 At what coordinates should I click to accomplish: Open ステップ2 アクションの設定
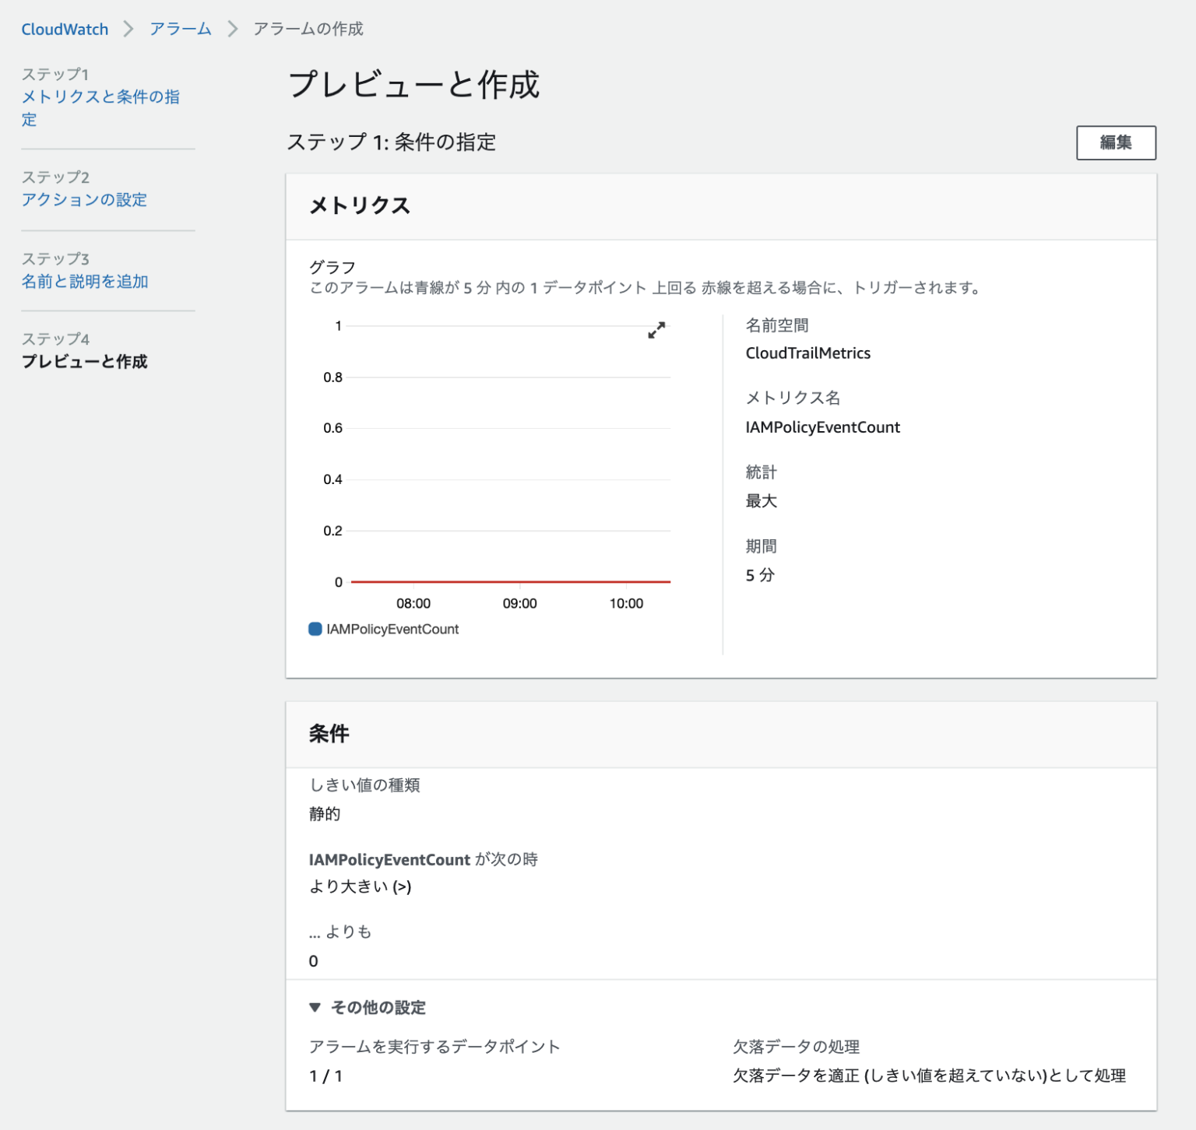85,200
